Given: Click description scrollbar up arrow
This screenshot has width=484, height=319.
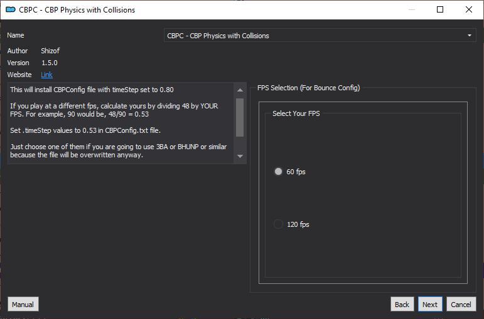Looking at the screenshot, I should [240, 90].
